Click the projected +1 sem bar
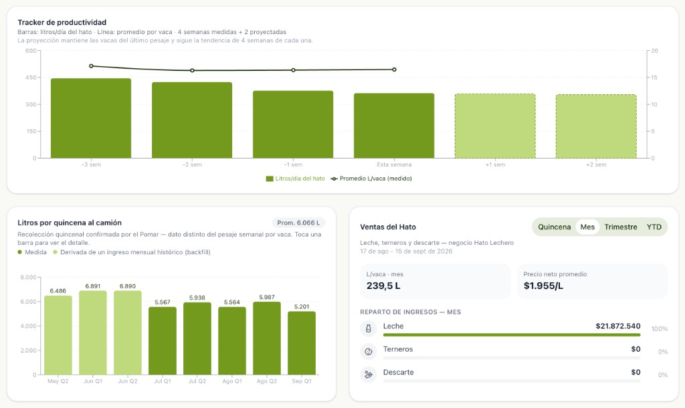Screen dimensions: 685x408 (495, 126)
